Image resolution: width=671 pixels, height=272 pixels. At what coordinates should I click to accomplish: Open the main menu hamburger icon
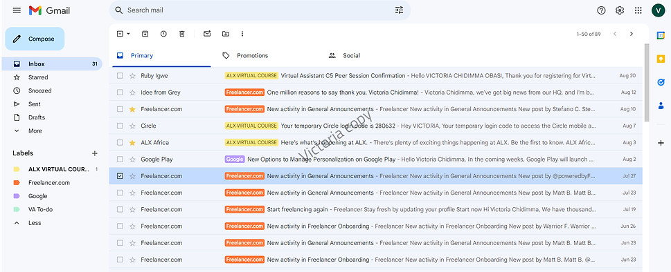[17, 10]
